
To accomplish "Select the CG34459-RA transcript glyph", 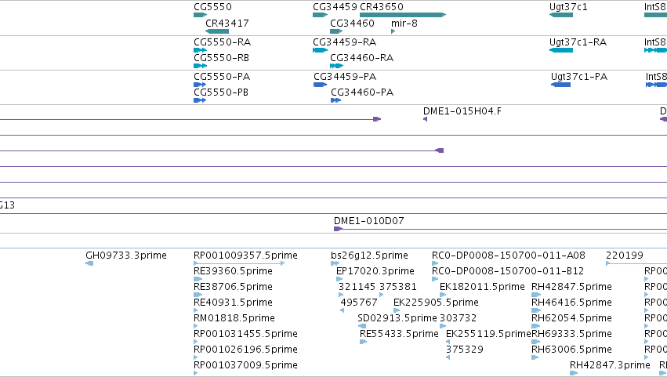I will 320,50.
